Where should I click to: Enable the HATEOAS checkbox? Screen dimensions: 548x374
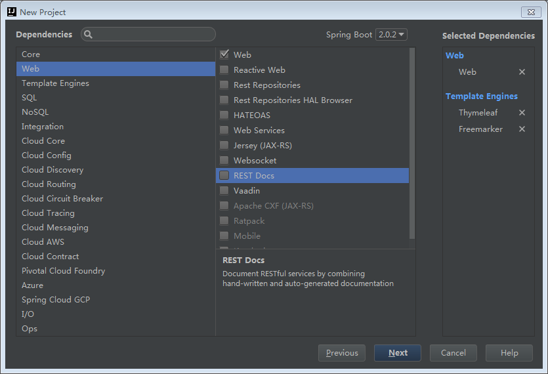pos(224,115)
